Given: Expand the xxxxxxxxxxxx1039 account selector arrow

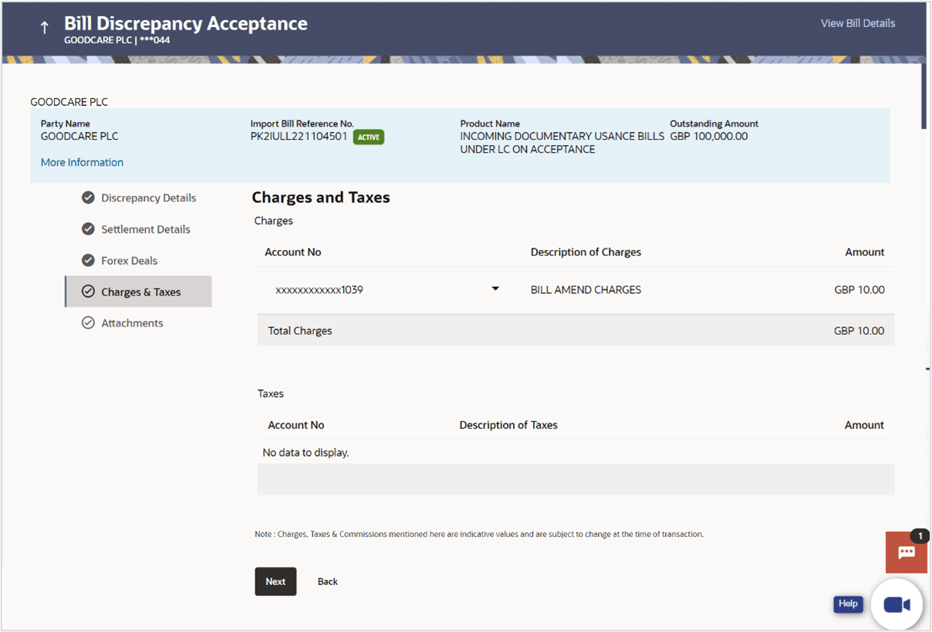Looking at the screenshot, I should pyautogui.click(x=495, y=289).
